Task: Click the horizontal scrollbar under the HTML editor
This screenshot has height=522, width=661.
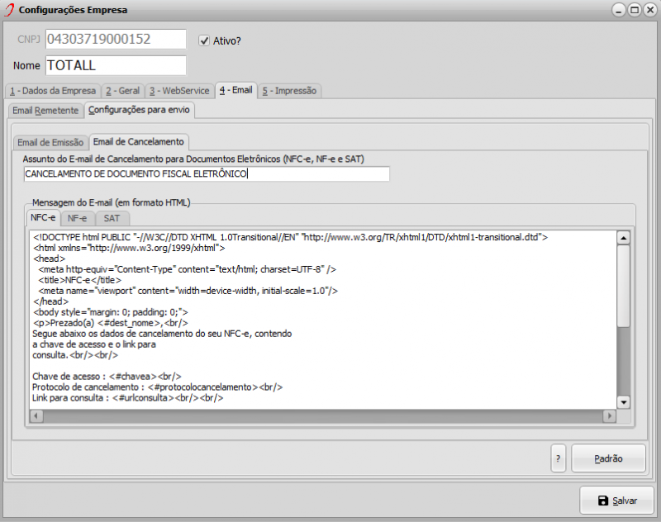Action: click(x=322, y=415)
